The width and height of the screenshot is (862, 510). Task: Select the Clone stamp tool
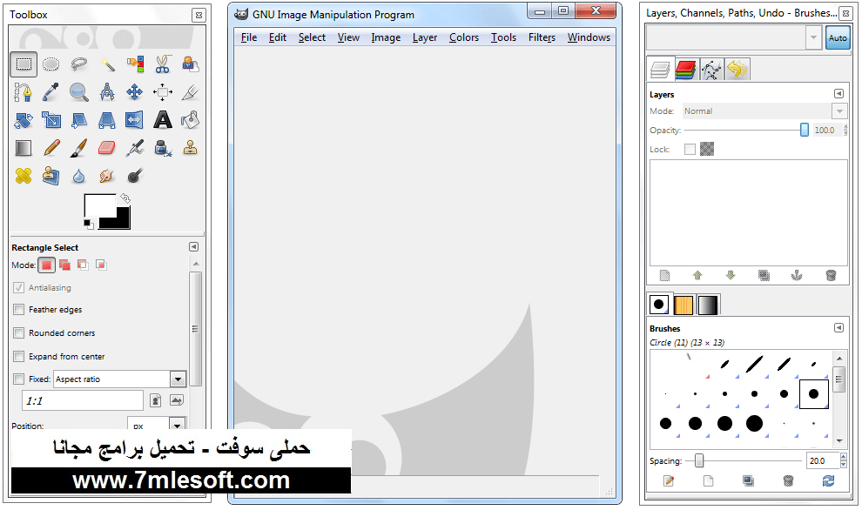[190, 148]
